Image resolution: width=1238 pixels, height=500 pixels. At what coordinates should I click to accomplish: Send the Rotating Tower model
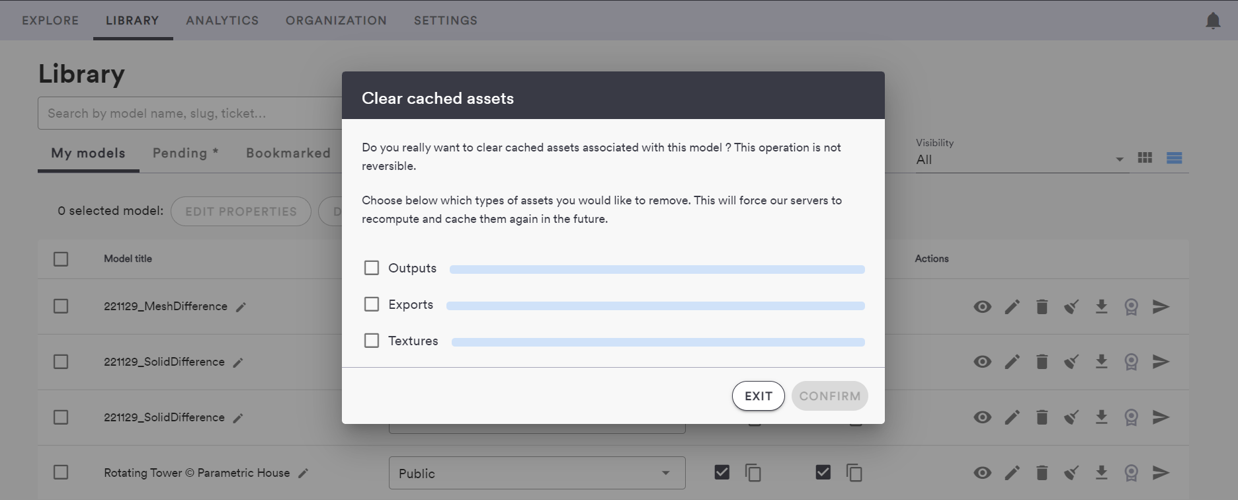pos(1161,473)
